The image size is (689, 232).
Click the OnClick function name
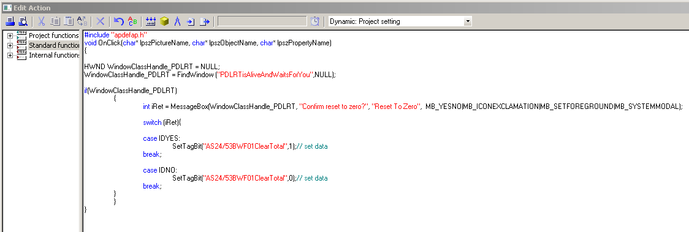pos(109,43)
